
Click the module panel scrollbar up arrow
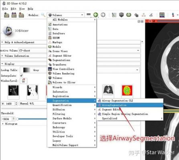click(142, 42)
